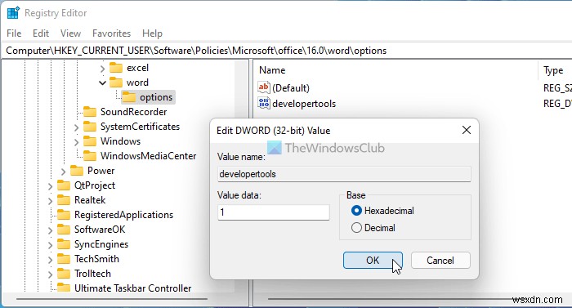Expand the SystemCertificates key chevron
572x308 pixels.
[76, 127]
